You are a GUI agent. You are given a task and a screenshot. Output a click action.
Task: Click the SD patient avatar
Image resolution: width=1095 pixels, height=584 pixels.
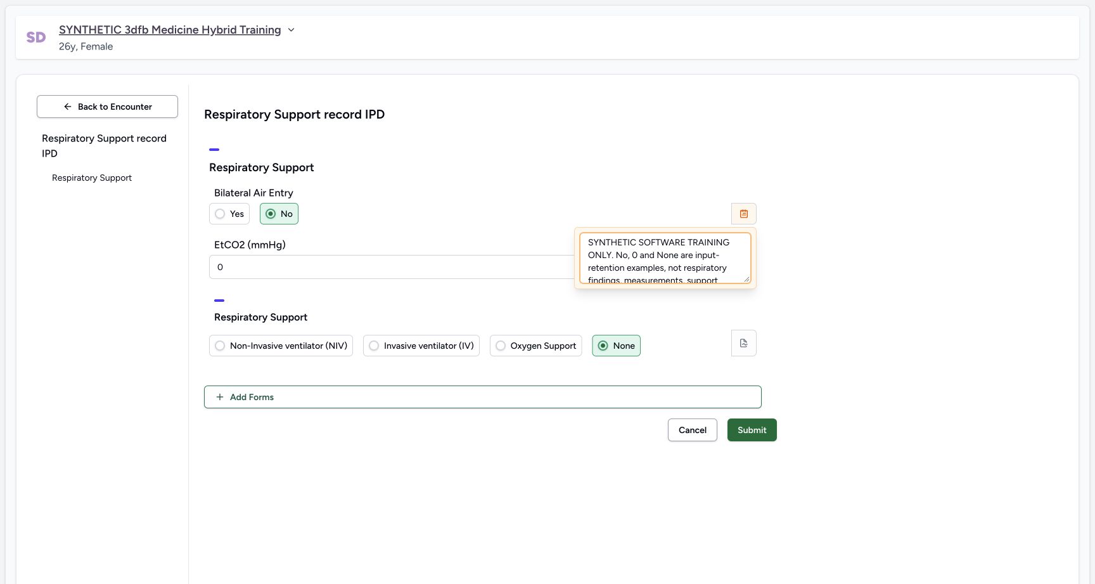(36, 37)
